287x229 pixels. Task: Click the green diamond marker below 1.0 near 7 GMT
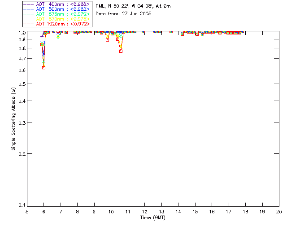tap(58, 37)
